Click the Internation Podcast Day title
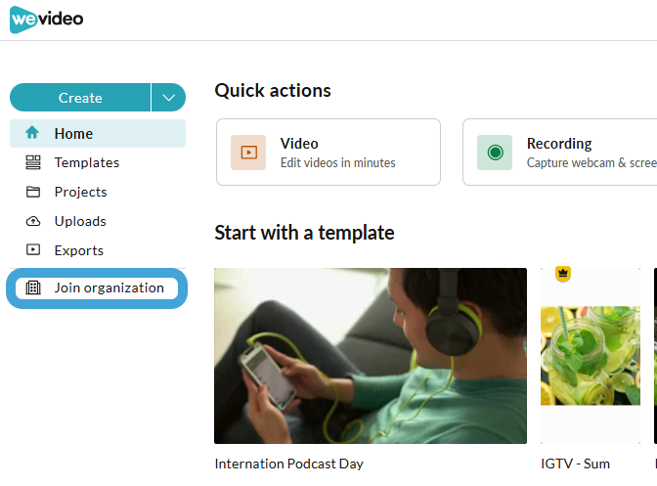Image resolution: width=657 pixels, height=486 pixels. click(x=289, y=464)
